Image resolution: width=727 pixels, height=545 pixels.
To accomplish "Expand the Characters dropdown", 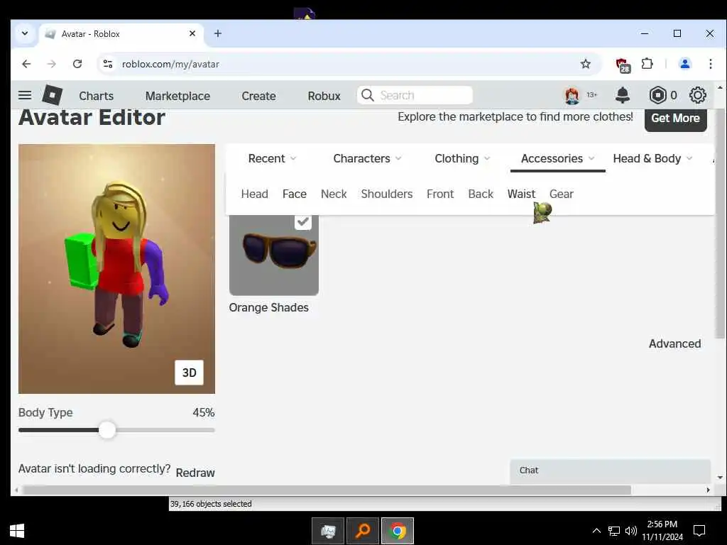I will click(x=367, y=158).
